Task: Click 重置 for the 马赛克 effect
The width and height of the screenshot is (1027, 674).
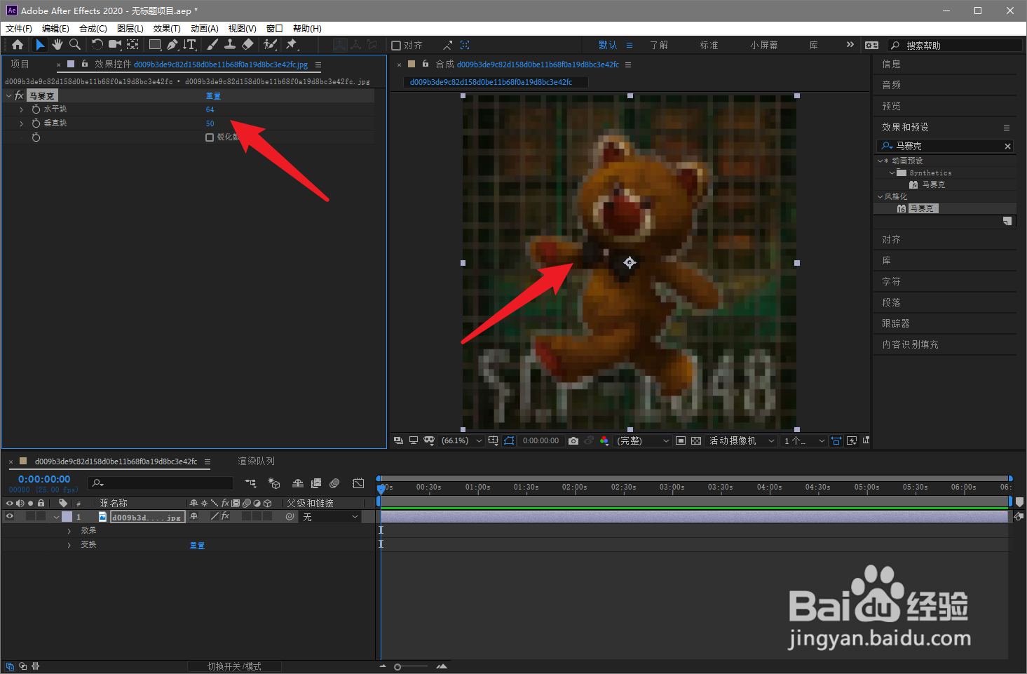Action: point(213,96)
